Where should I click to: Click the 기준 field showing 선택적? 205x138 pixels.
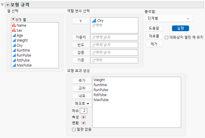(114, 60)
